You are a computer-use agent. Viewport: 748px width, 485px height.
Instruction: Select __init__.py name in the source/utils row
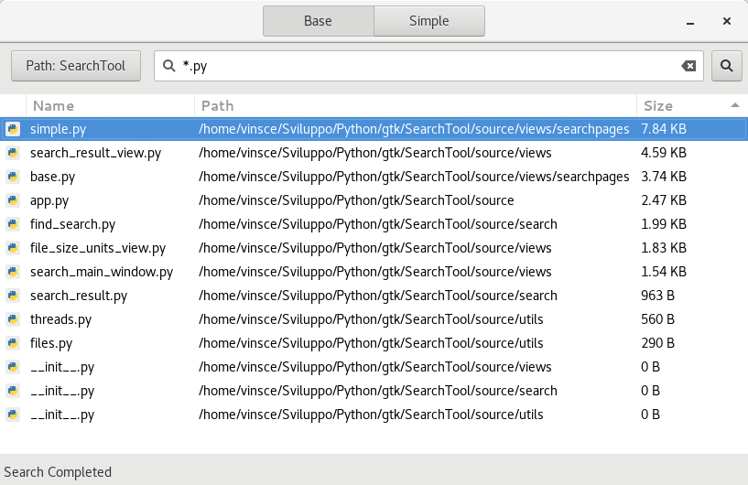[x=62, y=415]
